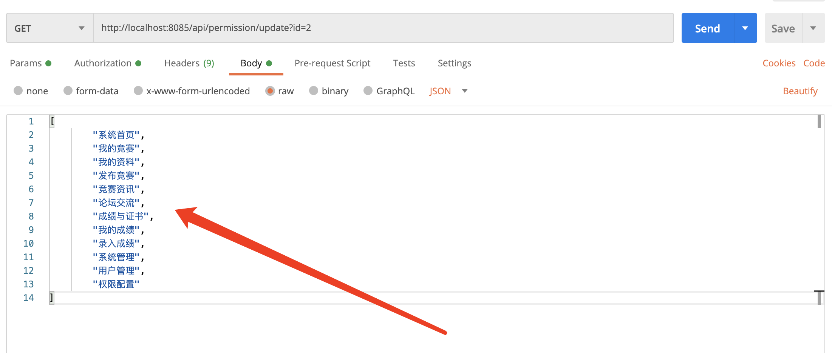Click Beautify to format the JSON body
Image resolution: width=832 pixels, height=353 pixels.
(x=800, y=91)
